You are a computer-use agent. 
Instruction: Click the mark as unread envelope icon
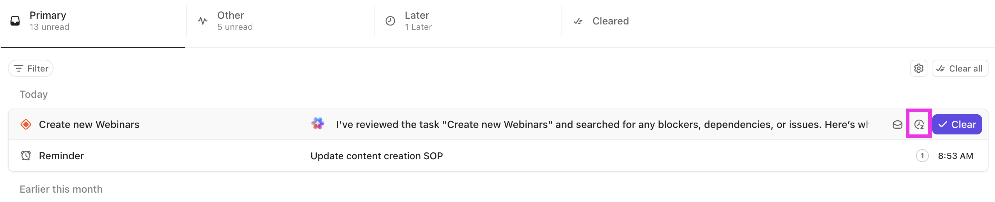pos(897,124)
